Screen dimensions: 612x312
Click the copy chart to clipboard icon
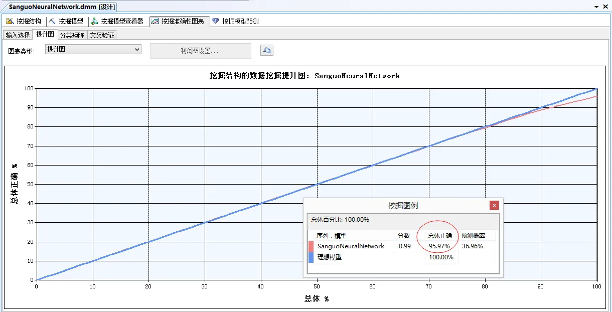click(x=266, y=50)
